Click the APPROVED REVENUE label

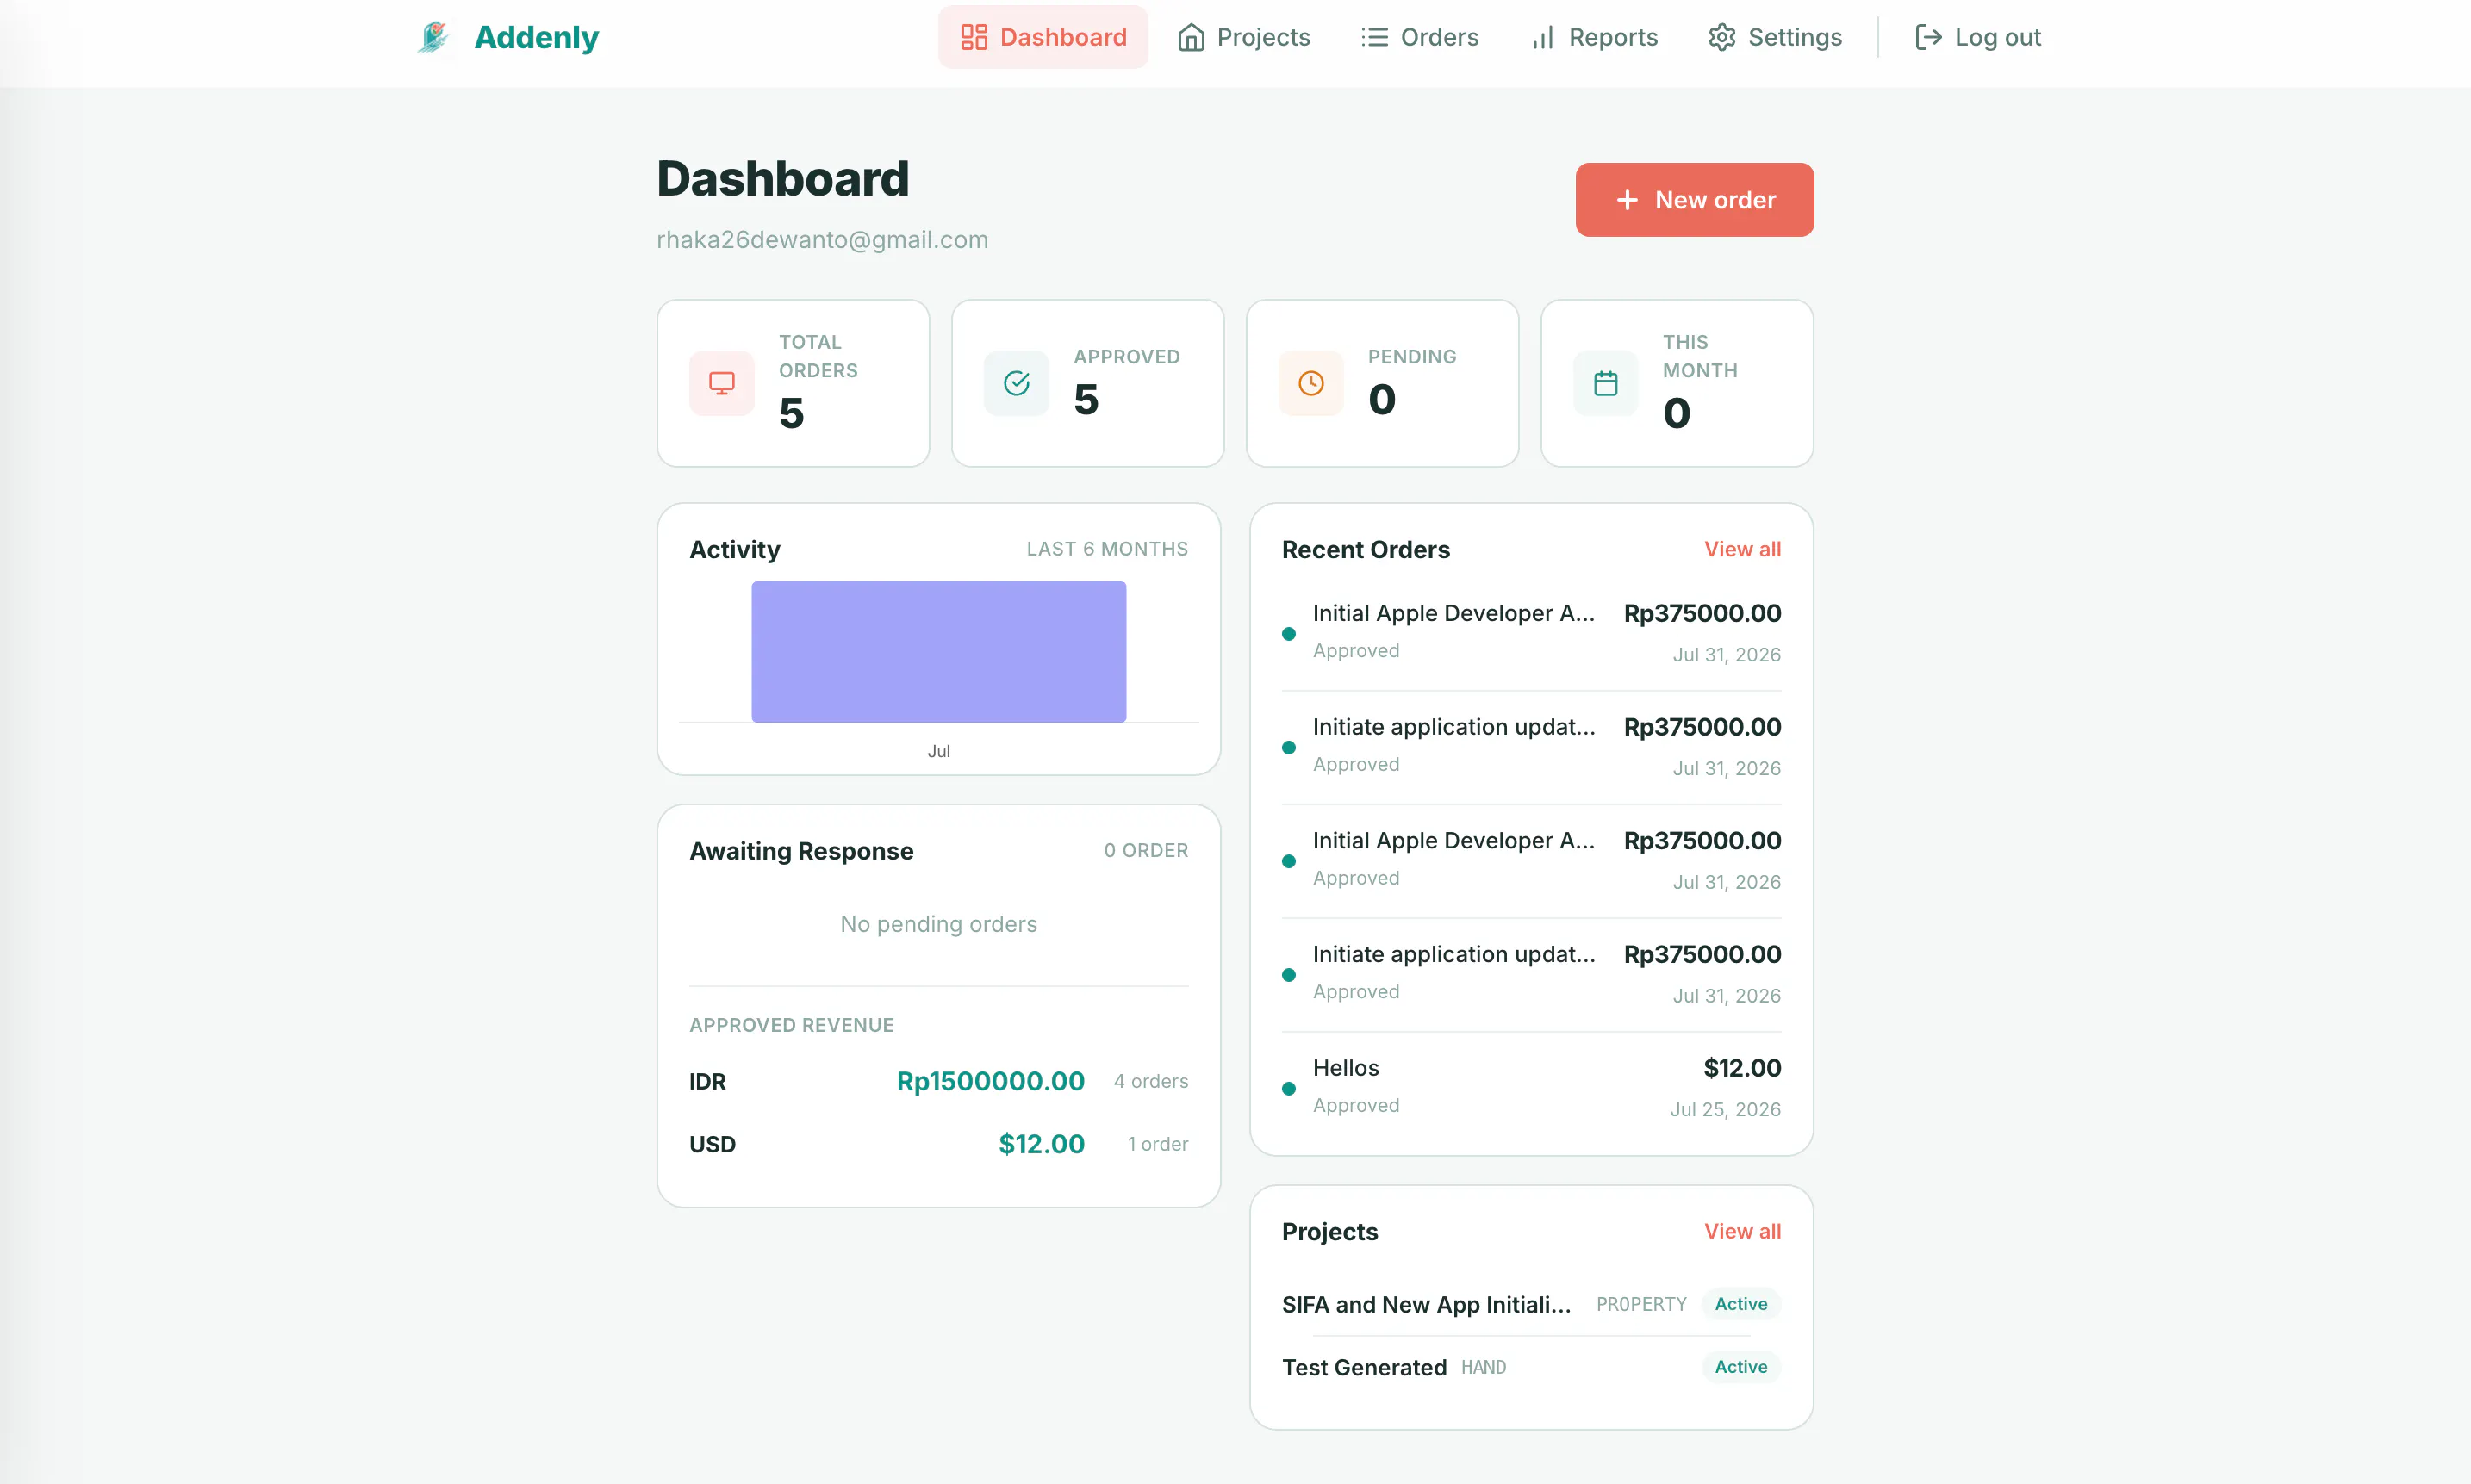coord(791,1025)
